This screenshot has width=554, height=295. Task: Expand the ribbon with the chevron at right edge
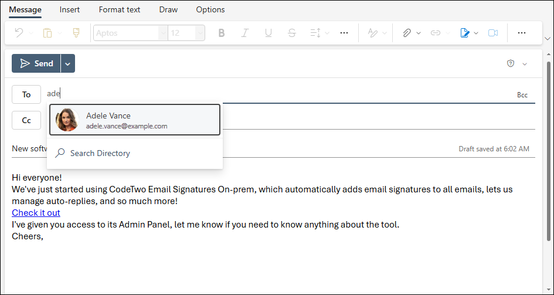548,38
